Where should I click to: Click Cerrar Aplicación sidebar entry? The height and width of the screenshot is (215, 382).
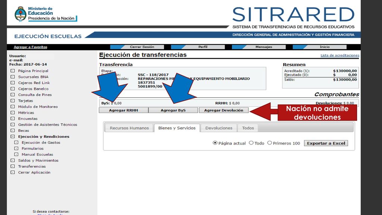click(34, 172)
